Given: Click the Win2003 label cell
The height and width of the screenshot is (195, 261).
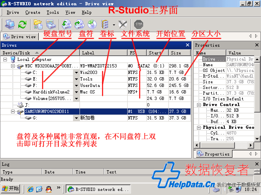Looking at the screenshot, I should pyautogui.click(x=104, y=72).
